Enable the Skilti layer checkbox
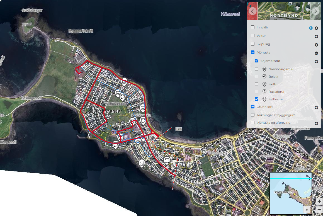Viewport: 323px width, 216px height. (x=257, y=84)
